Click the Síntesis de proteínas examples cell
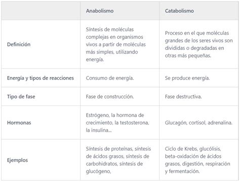The width and height of the screenshot is (240, 182). 118,160
